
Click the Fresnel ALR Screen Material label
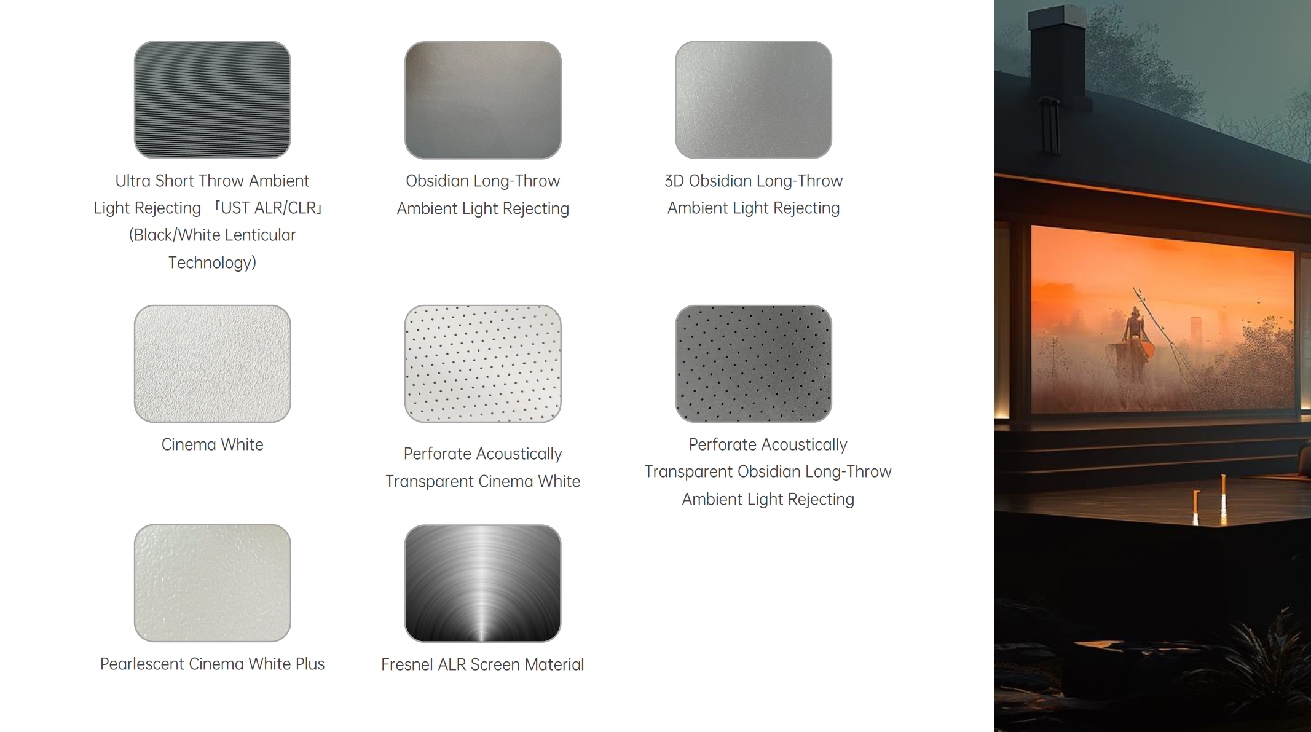[x=482, y=664]
